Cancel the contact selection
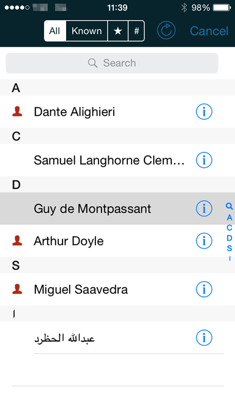The width and height of the screenshot is (235, 417). 209,31
